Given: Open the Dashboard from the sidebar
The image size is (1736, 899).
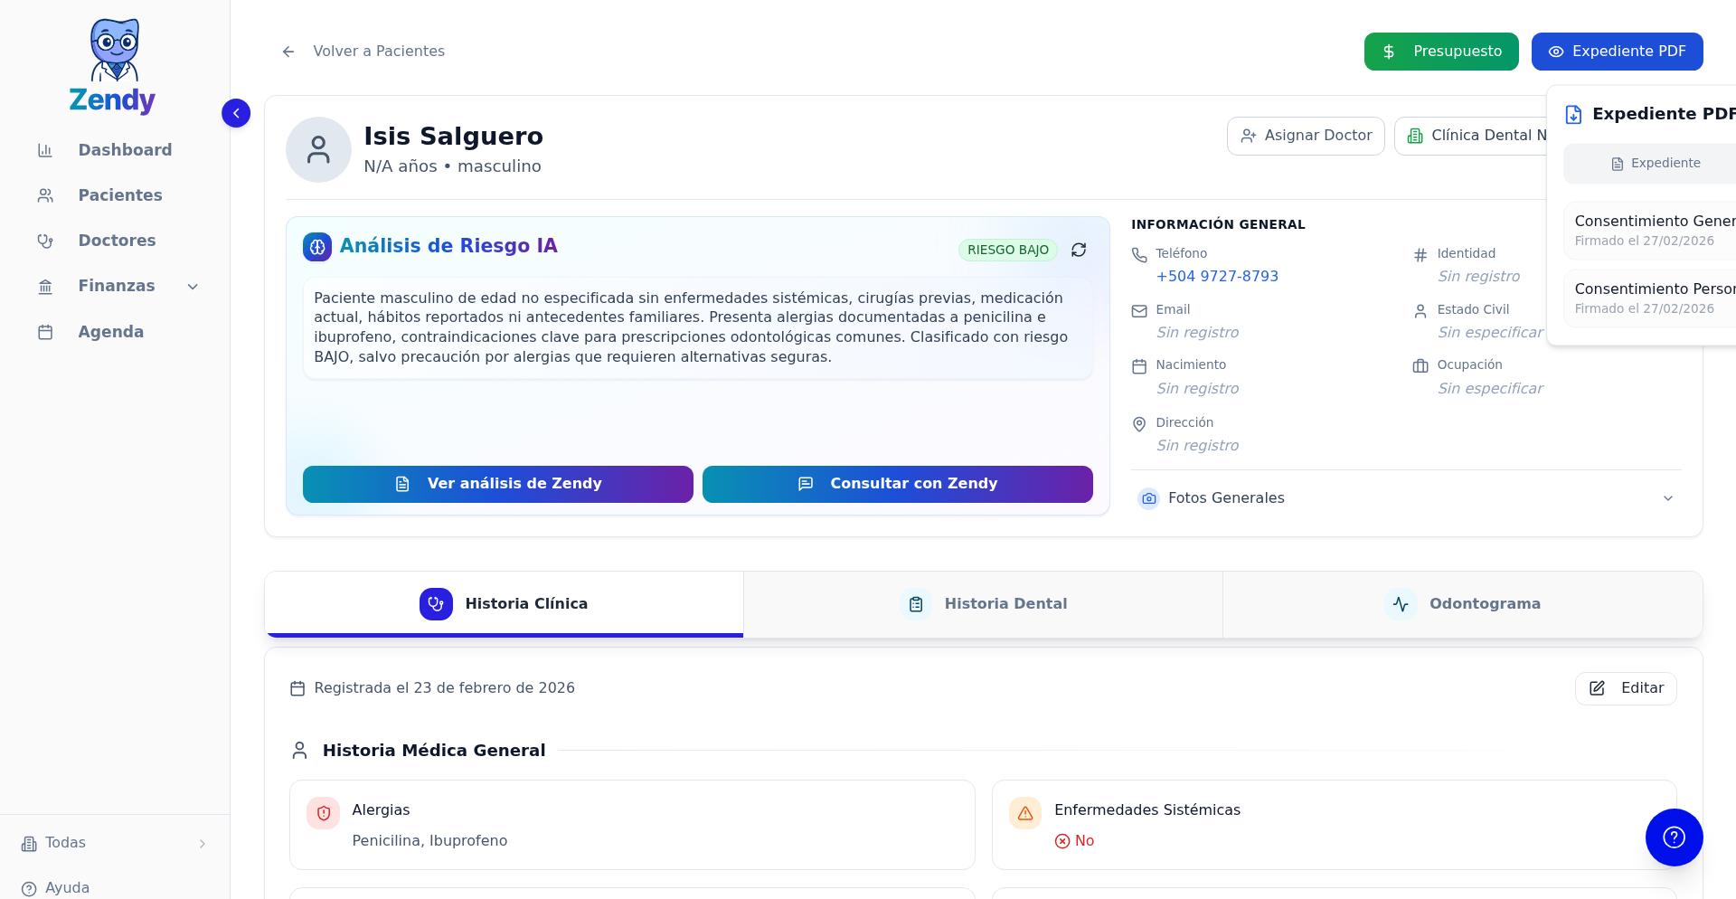Looking at the screenshot, I should click(124, 149).
